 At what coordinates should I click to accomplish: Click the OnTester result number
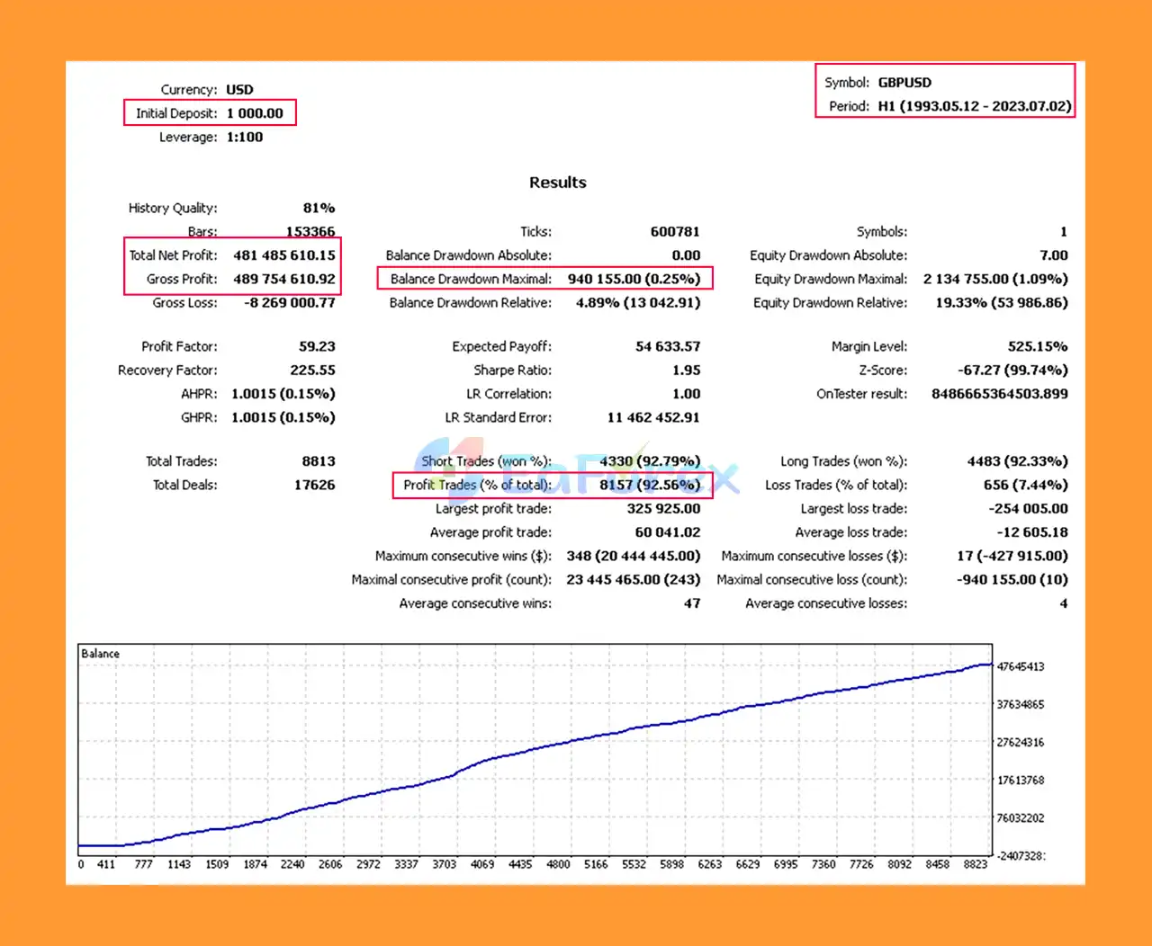[999, 394]
